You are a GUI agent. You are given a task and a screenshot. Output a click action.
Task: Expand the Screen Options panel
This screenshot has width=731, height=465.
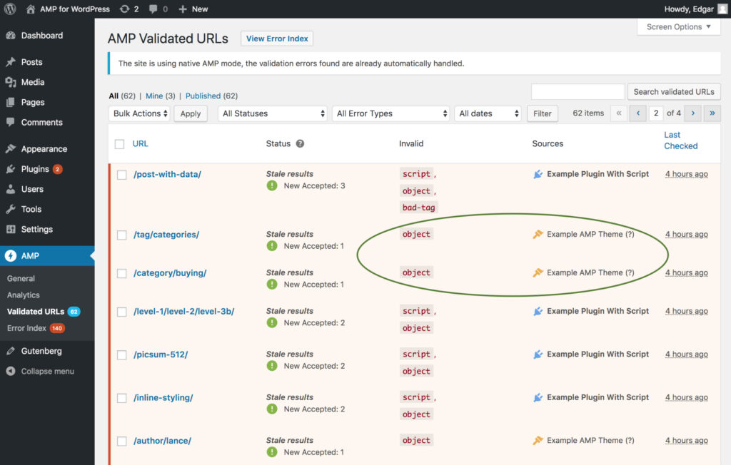coord(678,27)
